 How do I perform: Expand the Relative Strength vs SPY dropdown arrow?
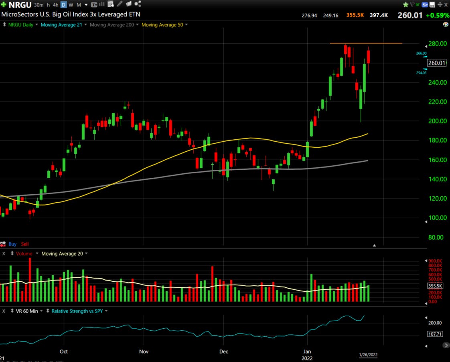pyautogui.click(x=106, y=311)
